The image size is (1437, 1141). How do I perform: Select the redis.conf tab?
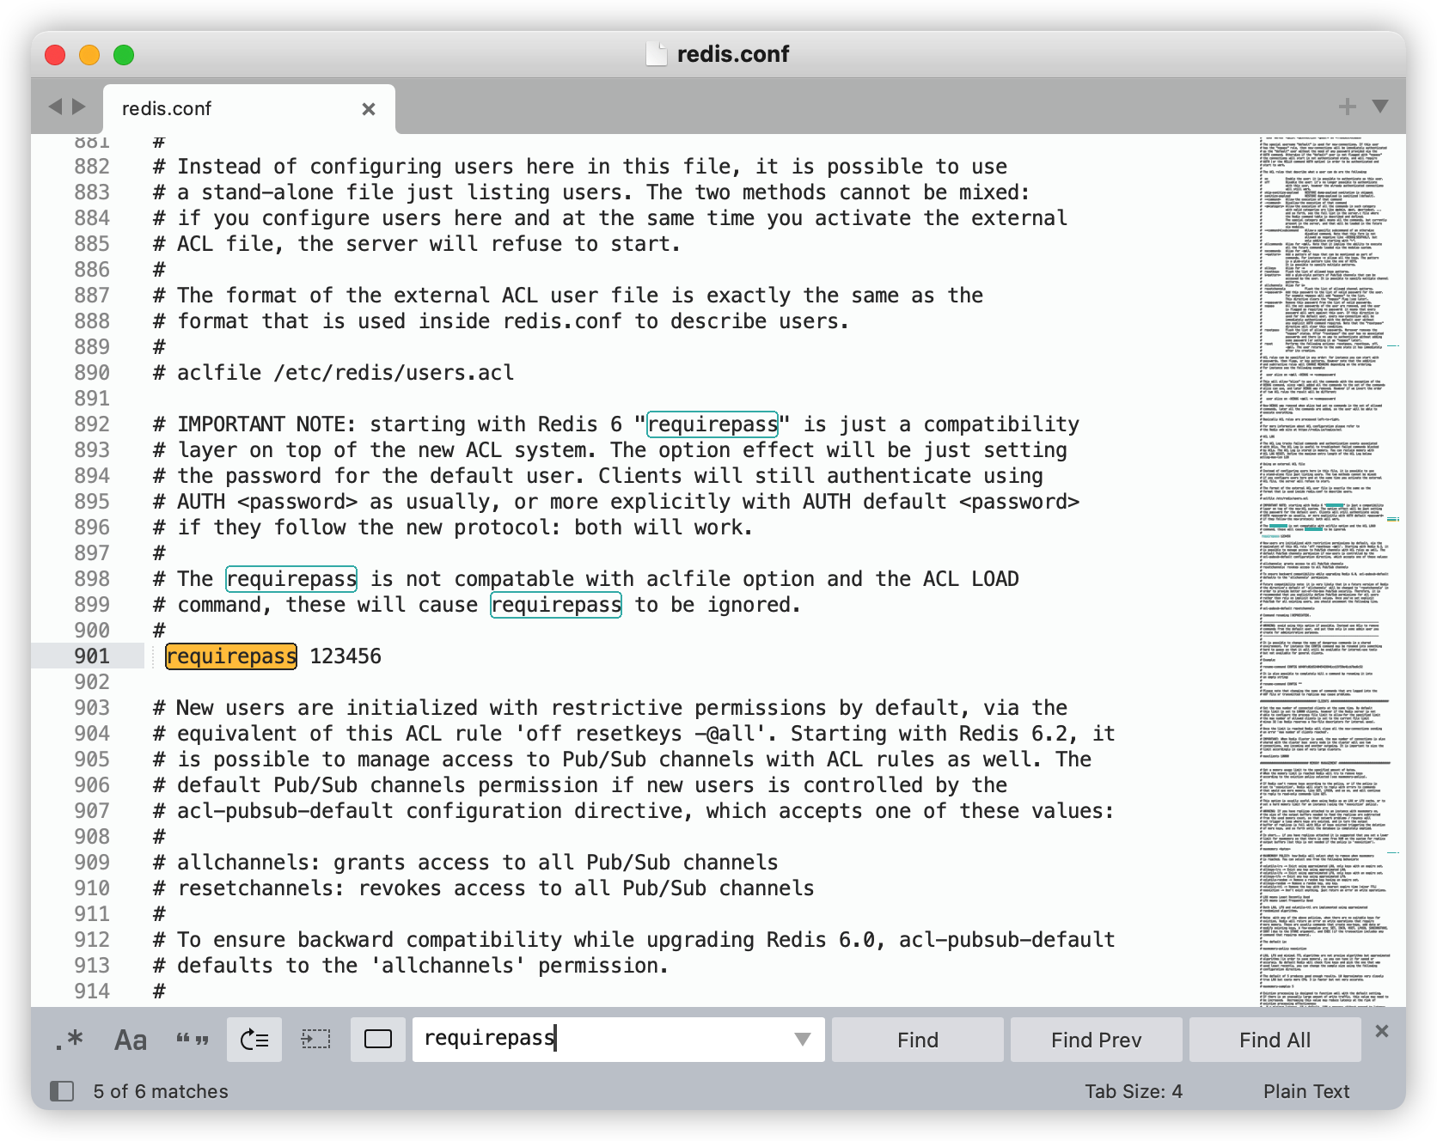[x=249, y=109]
